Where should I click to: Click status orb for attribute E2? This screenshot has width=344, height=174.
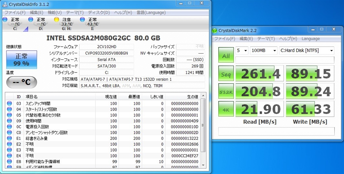pos(9,144)
